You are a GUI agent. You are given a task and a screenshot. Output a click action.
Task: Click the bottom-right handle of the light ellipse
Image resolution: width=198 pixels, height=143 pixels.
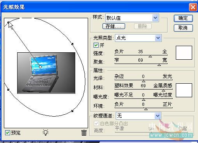[x=72, y=111]
